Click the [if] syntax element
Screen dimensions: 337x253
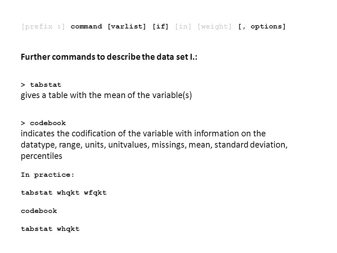(160, 26)
